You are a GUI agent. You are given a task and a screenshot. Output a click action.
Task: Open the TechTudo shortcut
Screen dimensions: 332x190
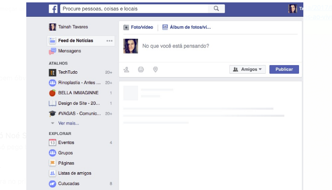68,72
